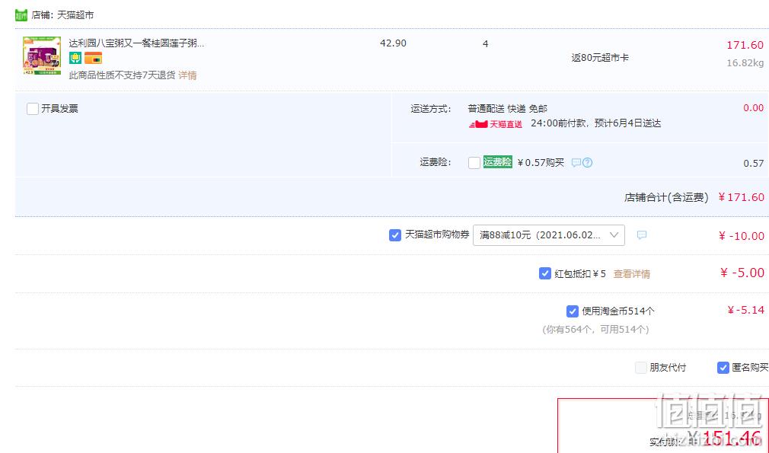Viewport: 769px width, 453px height.
Task: Enable the 朋友代付 checkbox
Action: coord(641,368)
